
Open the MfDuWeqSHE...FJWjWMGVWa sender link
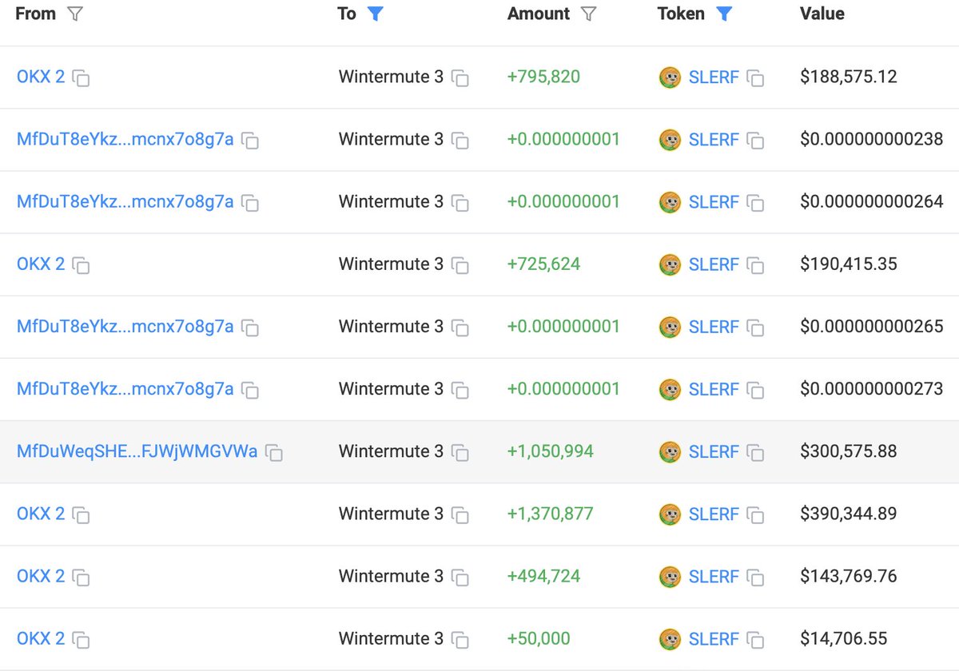(137, 451)
